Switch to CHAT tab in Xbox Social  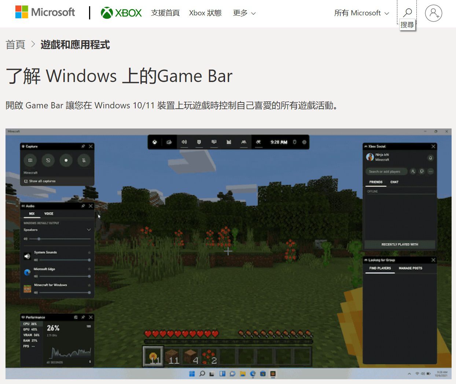click(x=394, y=182)
